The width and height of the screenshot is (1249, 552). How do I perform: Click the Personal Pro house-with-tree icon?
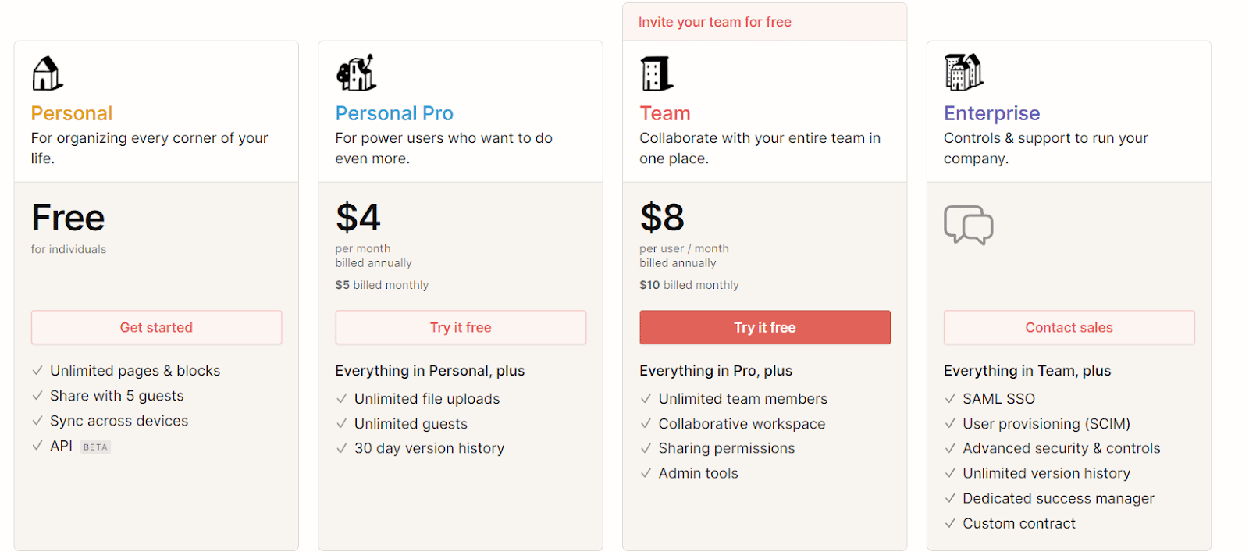356,73
